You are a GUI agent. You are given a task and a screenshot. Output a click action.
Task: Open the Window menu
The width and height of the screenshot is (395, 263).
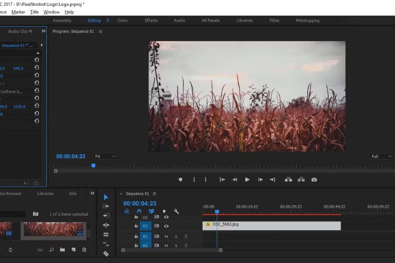coord(51,12)
